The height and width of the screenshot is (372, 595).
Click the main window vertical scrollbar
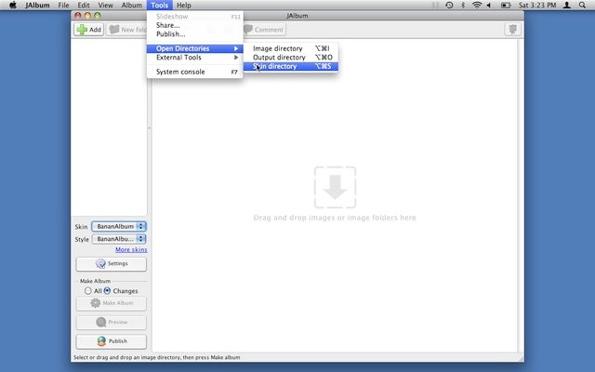pos(521,195)
